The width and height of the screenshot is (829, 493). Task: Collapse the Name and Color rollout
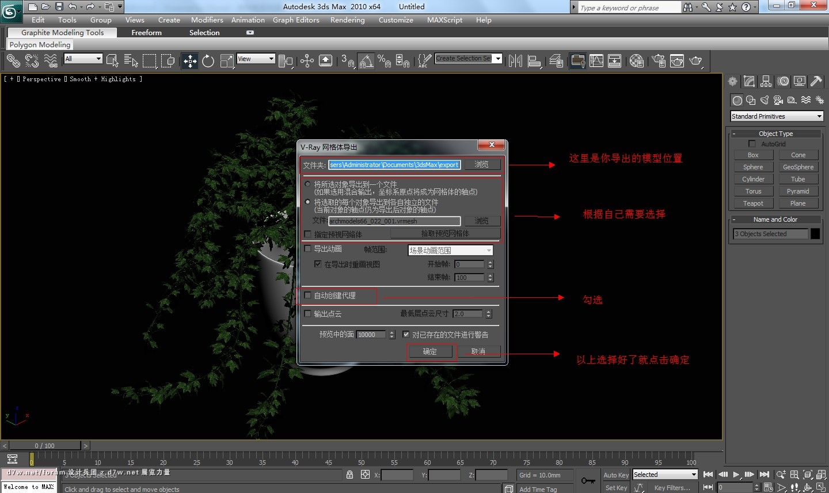tap(775, 219)
